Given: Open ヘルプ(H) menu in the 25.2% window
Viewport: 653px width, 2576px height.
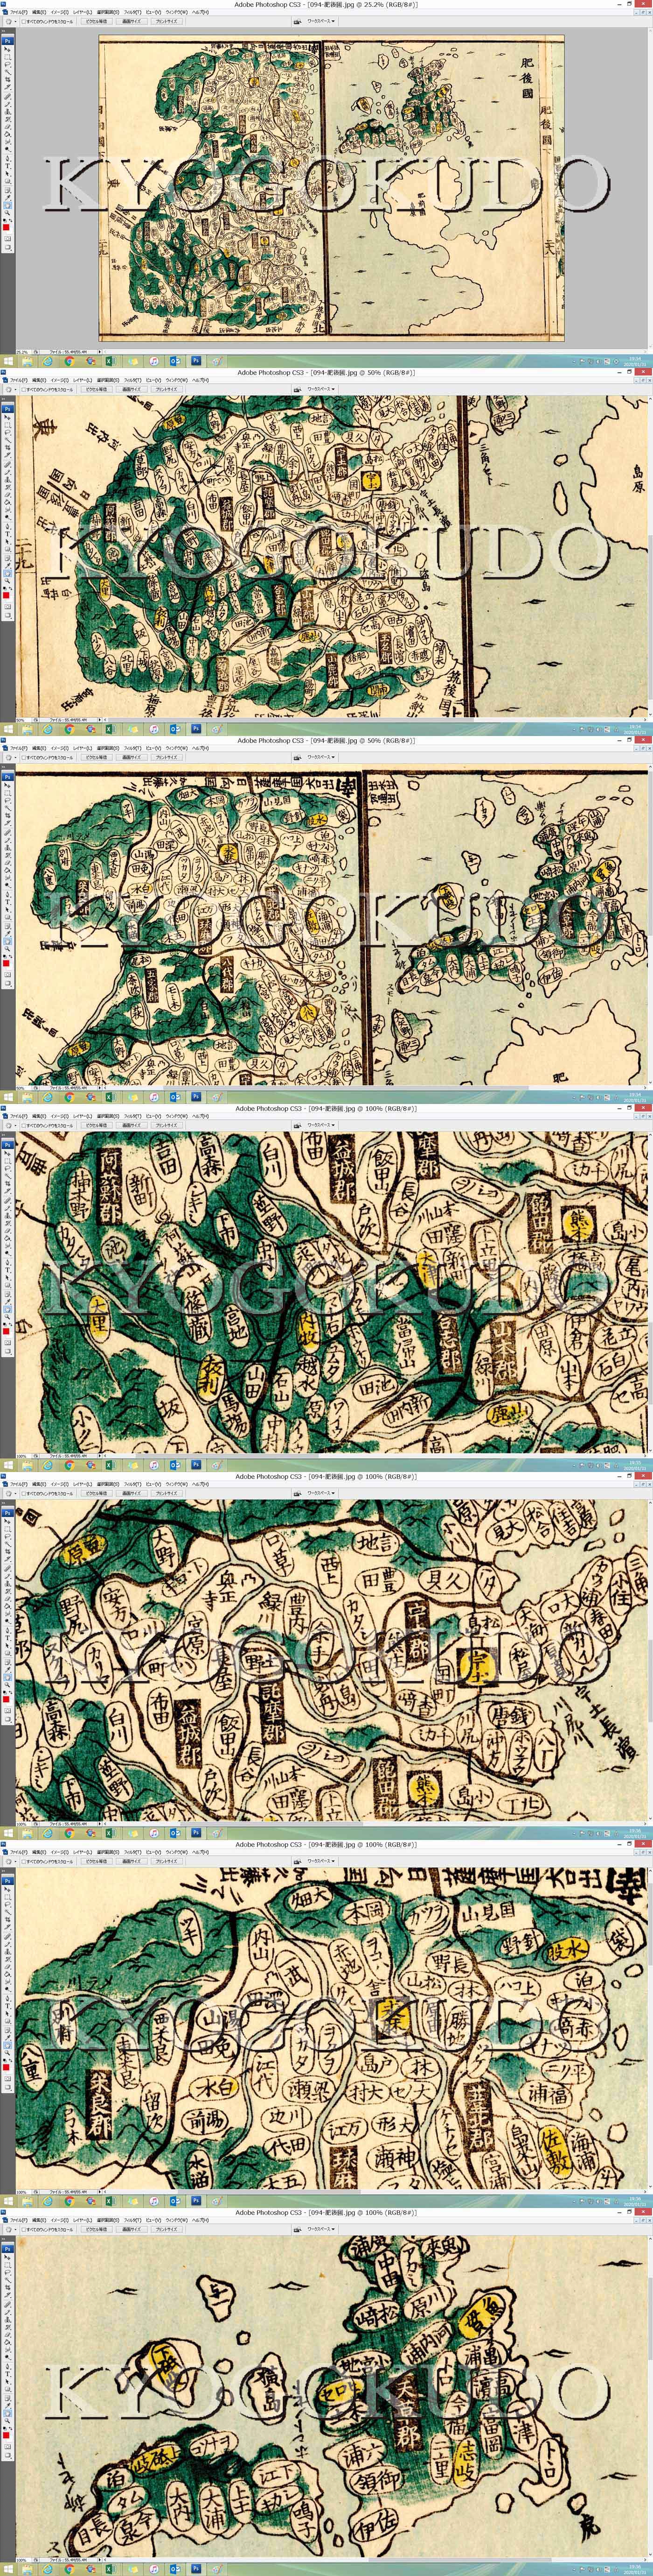Looking at the screenshot, I should pos(201,11).
